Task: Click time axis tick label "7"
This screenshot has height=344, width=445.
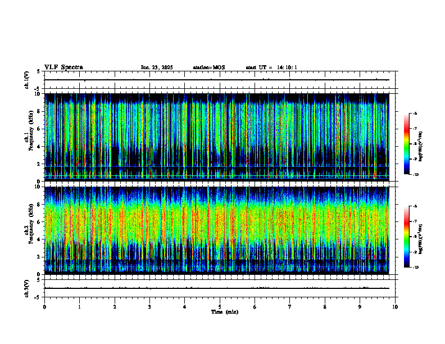Action: coord(290,307)
